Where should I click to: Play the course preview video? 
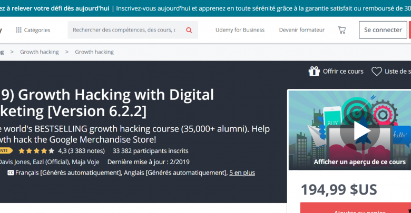point(359,130)
